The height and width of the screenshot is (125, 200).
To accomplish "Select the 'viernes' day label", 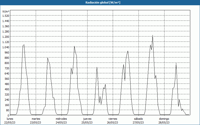I will coord(113,119).
